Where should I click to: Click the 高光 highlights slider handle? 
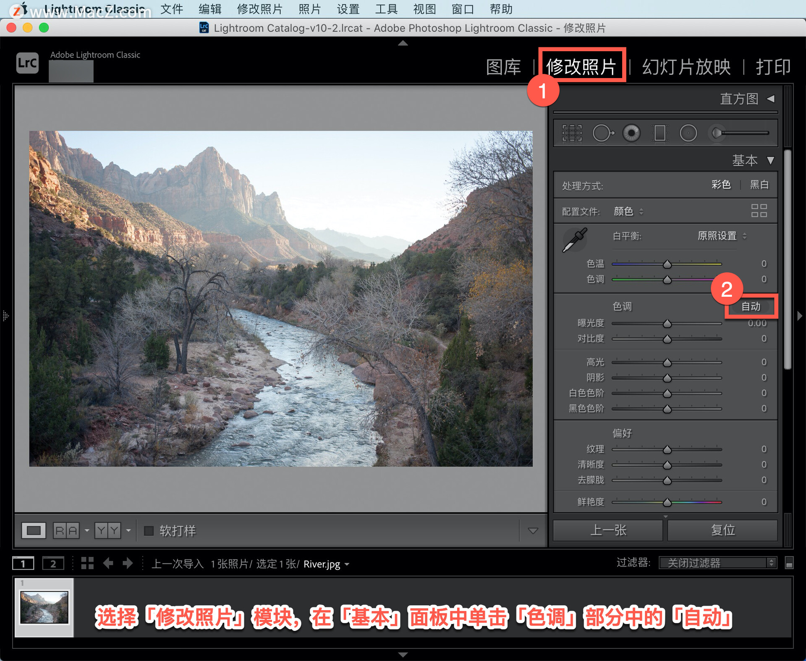[667, 363]
